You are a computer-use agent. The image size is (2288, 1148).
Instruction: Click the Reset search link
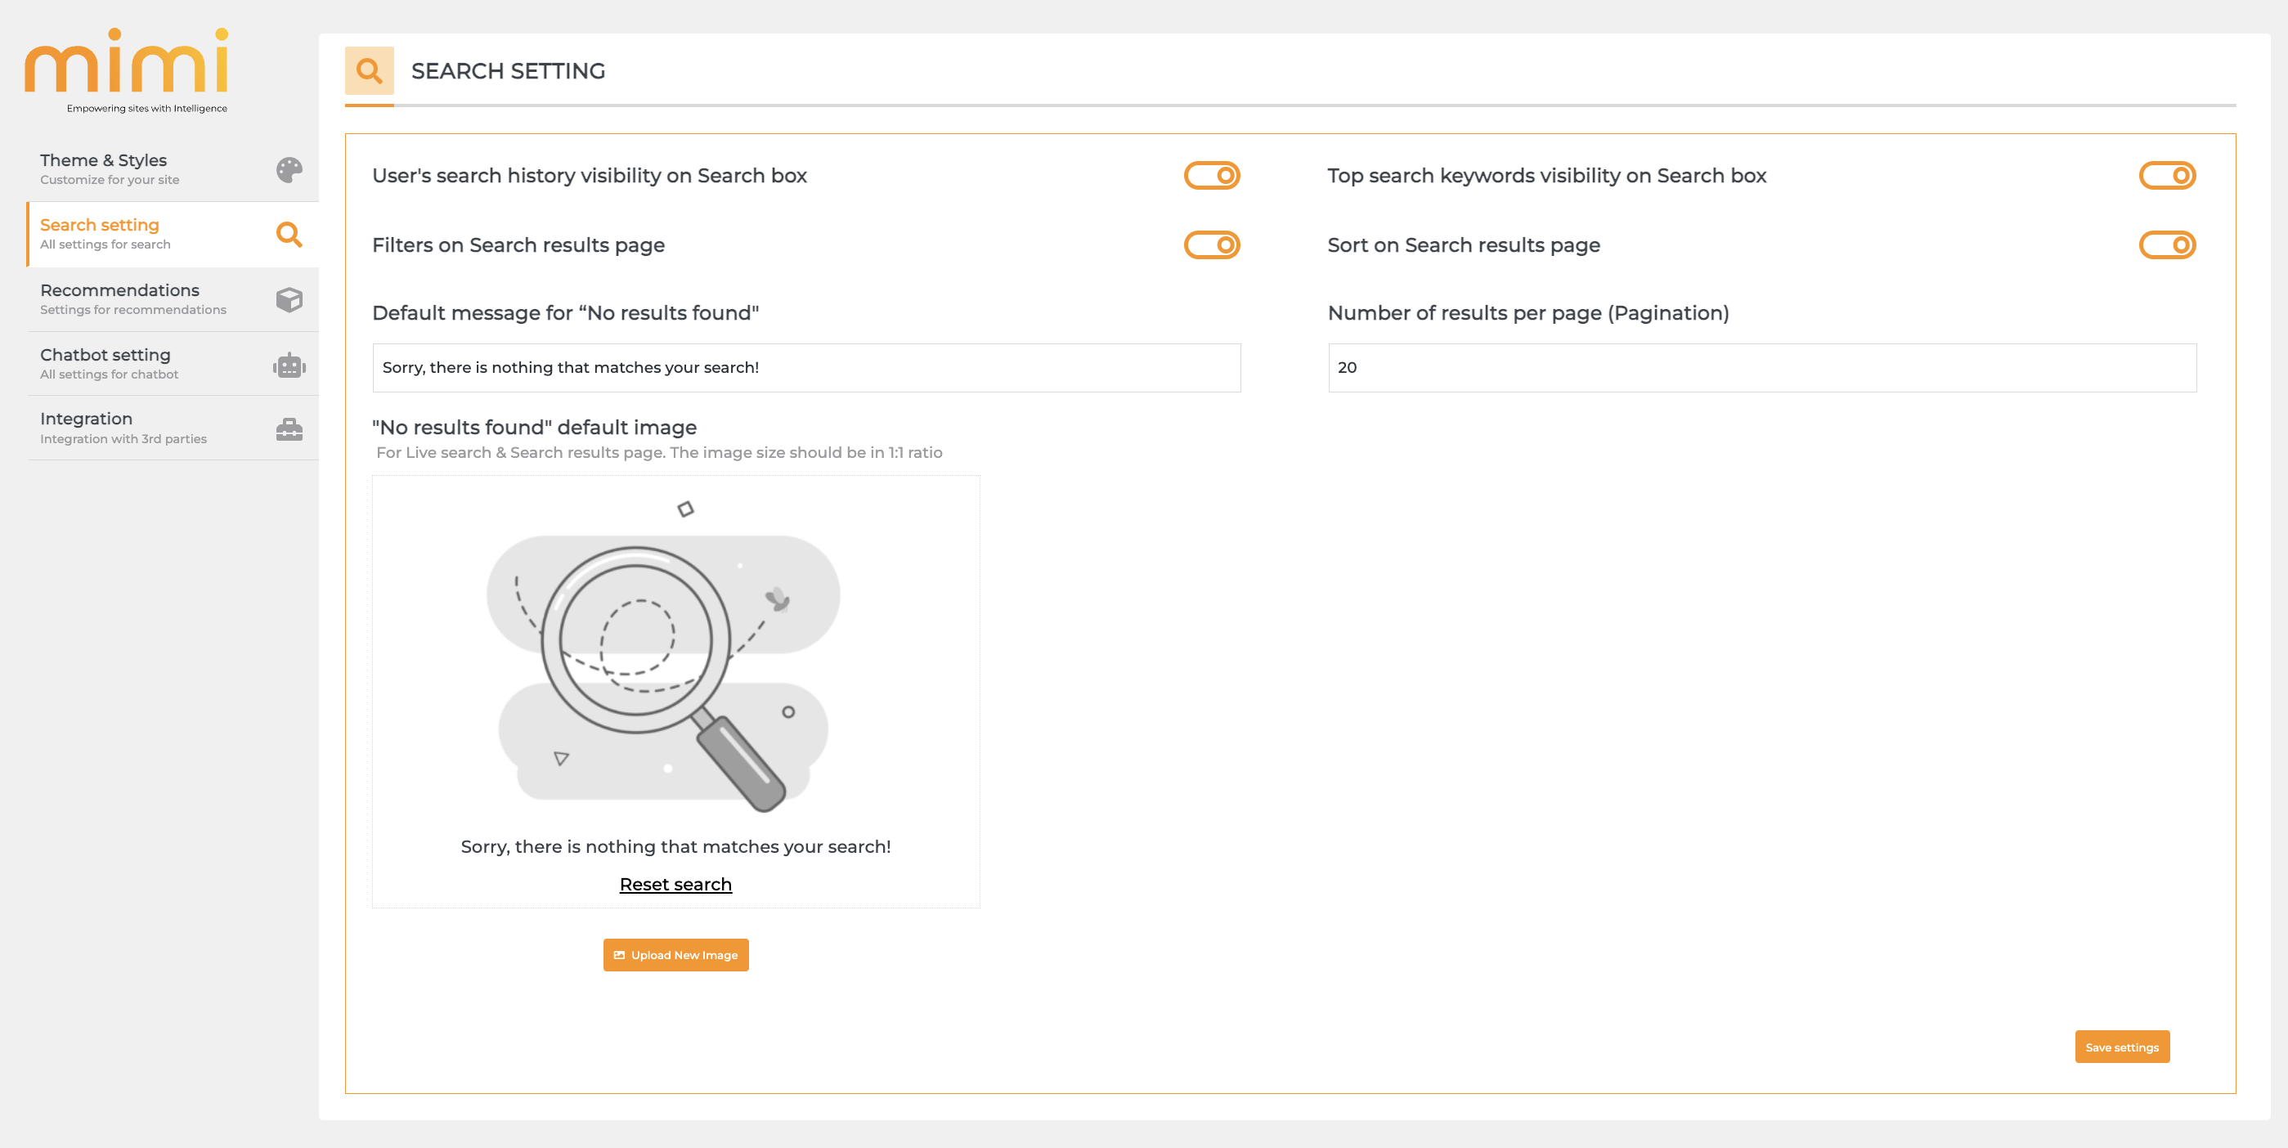675,885
